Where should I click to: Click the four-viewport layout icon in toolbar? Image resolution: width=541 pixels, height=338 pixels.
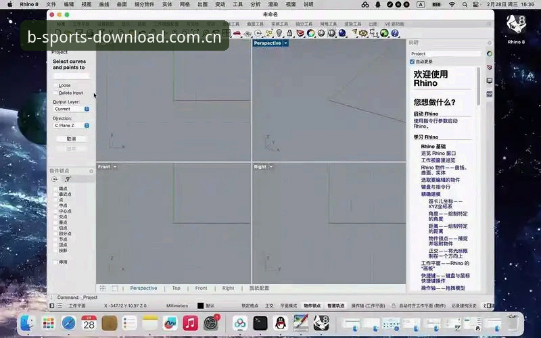point(227,33)
